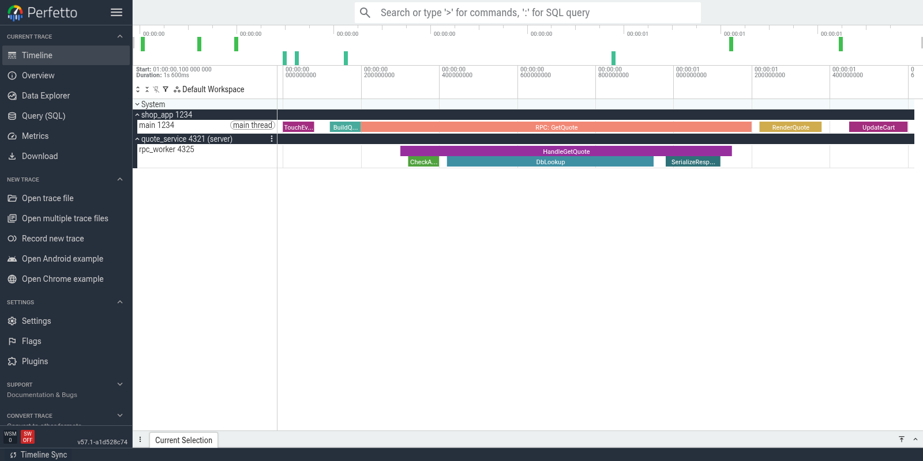The image size is (923, 461).
Task: Click the Plugins puzzle icon
Action: (x=12, y=361)
